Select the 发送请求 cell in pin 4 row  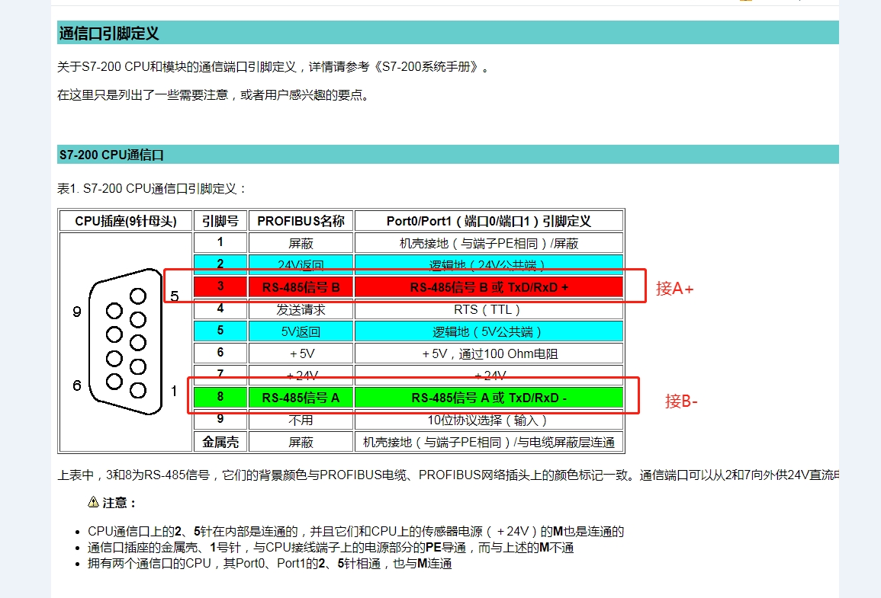pos(301,309)
